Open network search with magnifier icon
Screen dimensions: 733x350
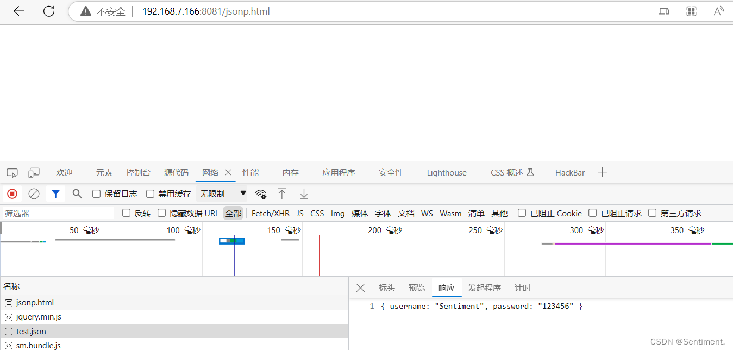point(77,193)
